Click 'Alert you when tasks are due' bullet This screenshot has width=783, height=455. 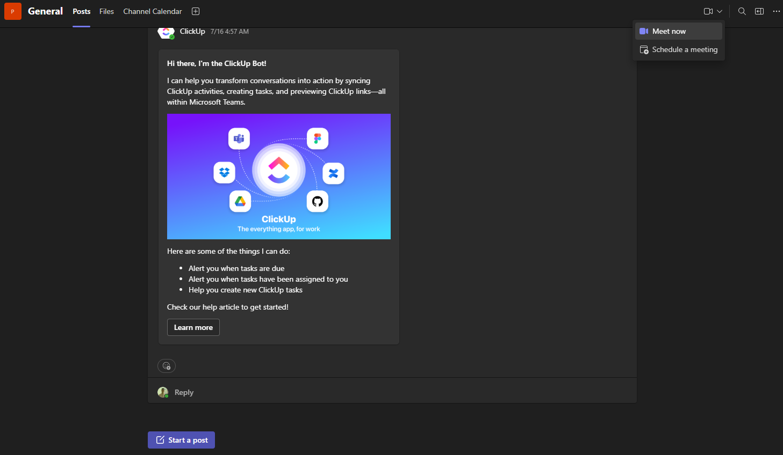[236, 268]
